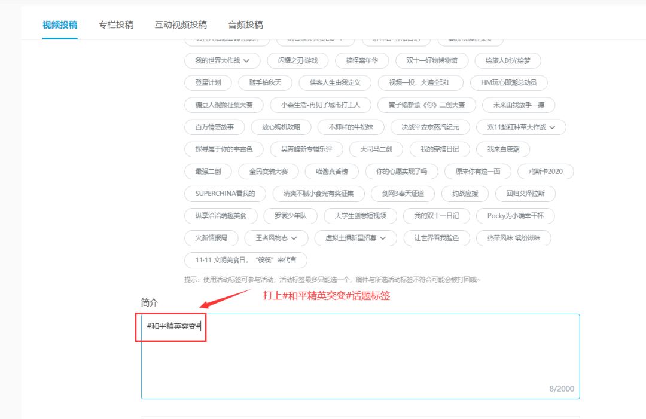Viewport: 646px width, 419px height.
Task: Select the 我的双十一日记 tag
Action: pos(437,216)
